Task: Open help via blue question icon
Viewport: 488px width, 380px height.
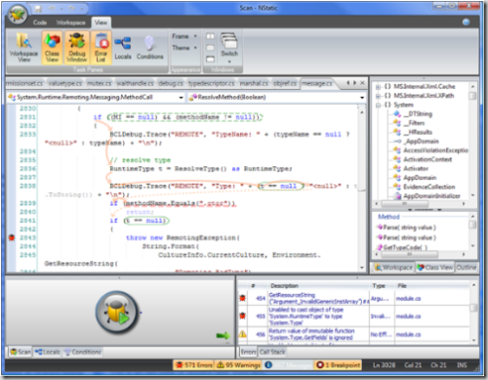Action: [466, 22]
